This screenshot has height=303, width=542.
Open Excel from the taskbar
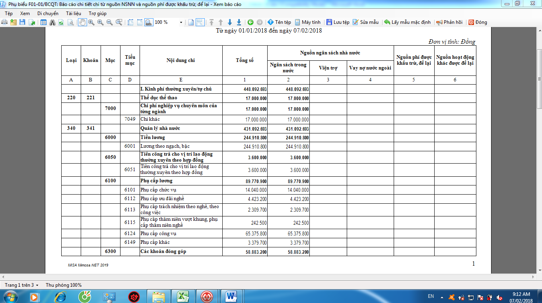coord(183,296)
